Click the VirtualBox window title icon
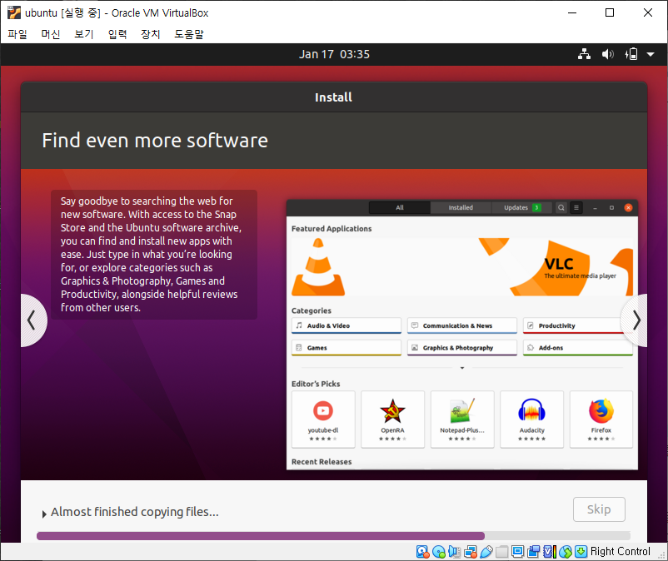The width and height of the screenshot is (668, 561). coord(13,12)
